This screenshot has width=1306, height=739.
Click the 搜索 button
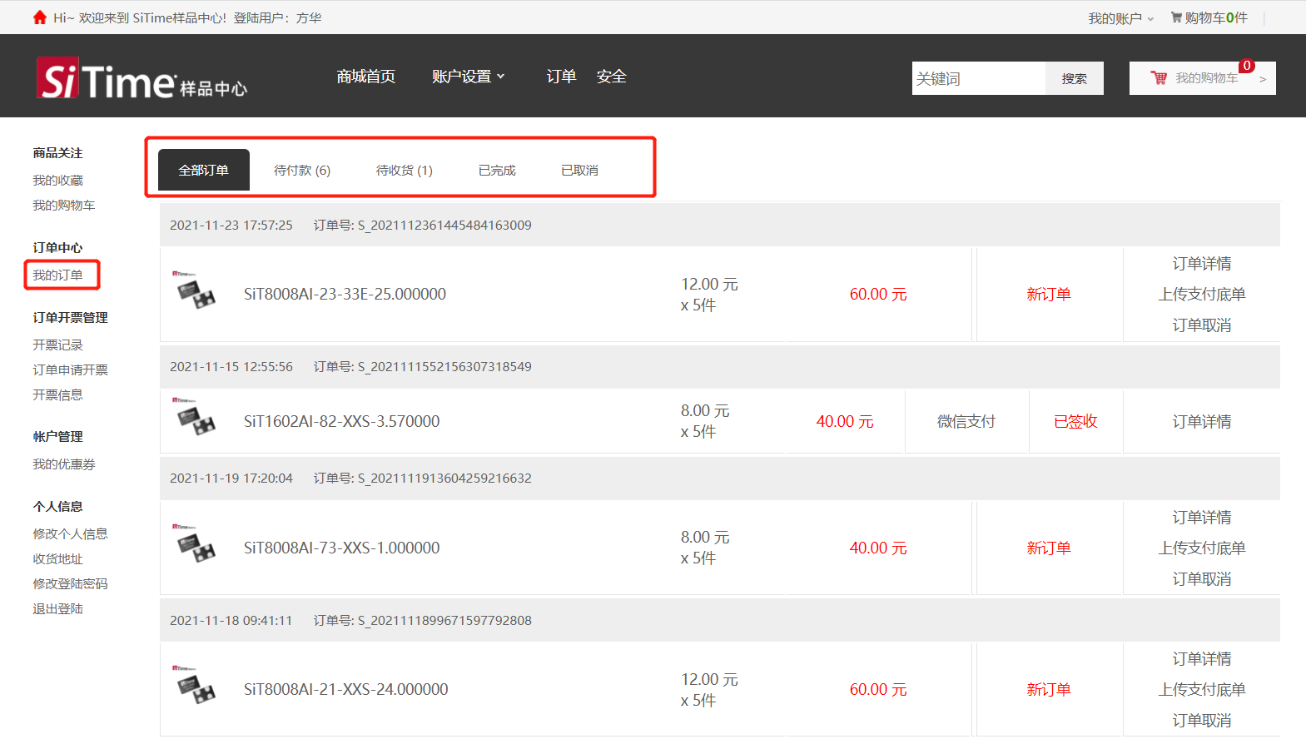tap(1075, 78)
